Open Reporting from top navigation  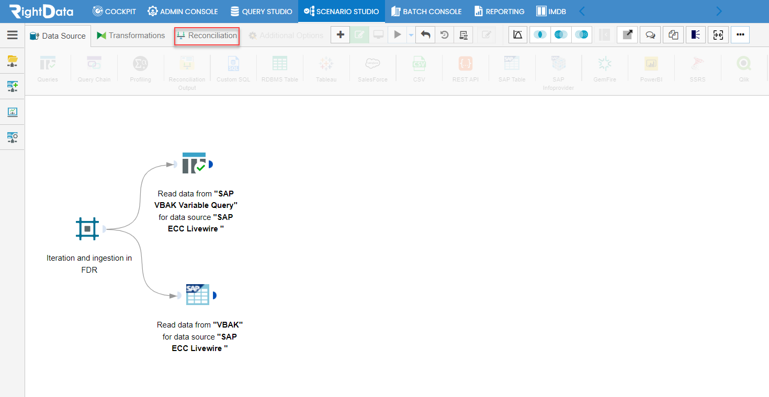click(499, 11)
